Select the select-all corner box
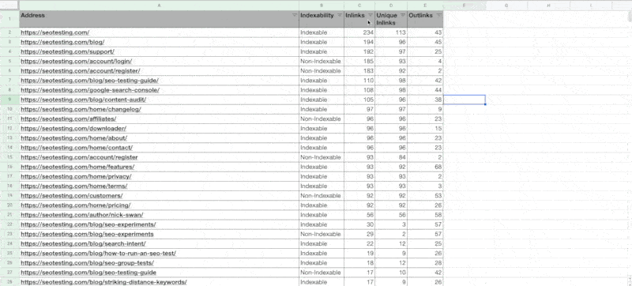This screenshot has width=632, height=286. 9,6
